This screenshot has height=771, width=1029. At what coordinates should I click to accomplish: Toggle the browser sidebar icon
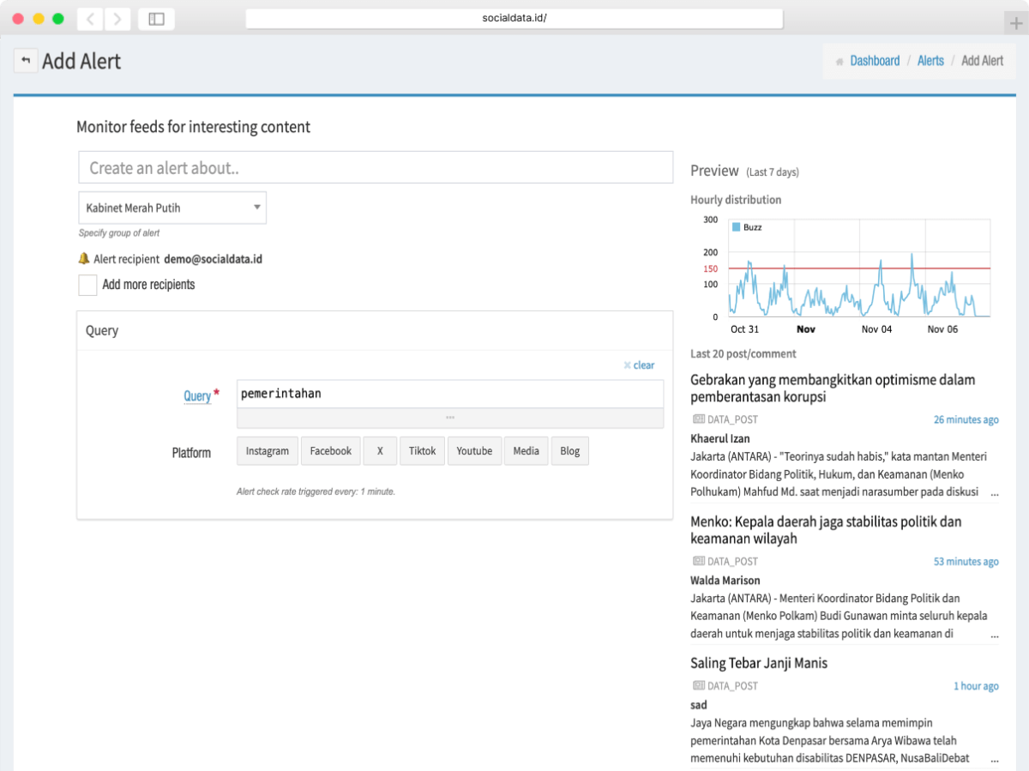tap(156, 19)
